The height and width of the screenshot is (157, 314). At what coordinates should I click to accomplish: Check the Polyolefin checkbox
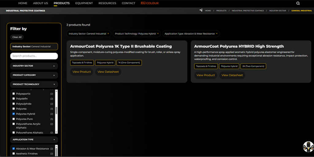[13, 99]
